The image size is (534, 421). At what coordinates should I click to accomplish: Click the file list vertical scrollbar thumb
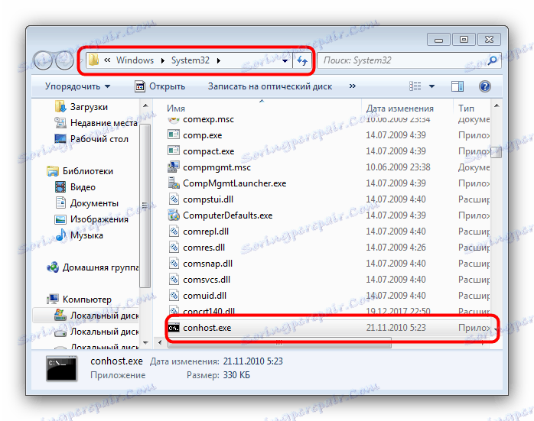[497, 152]
